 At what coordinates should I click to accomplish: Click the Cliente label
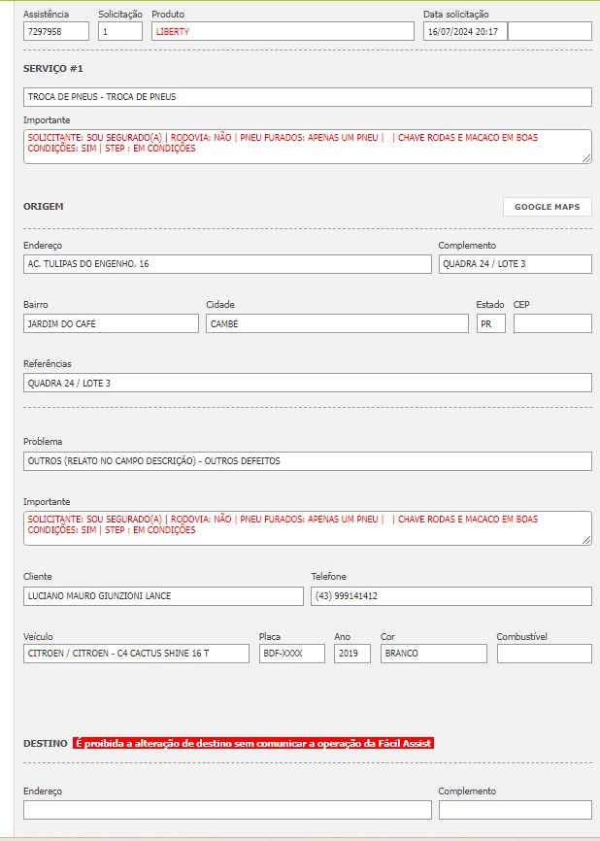[38, 577]
